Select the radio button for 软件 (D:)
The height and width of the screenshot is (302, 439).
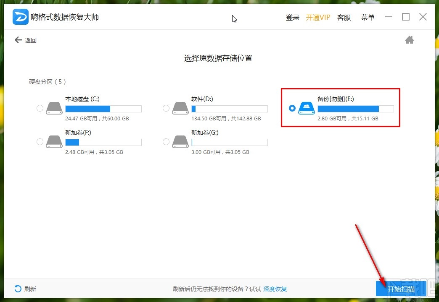(166, 108)
